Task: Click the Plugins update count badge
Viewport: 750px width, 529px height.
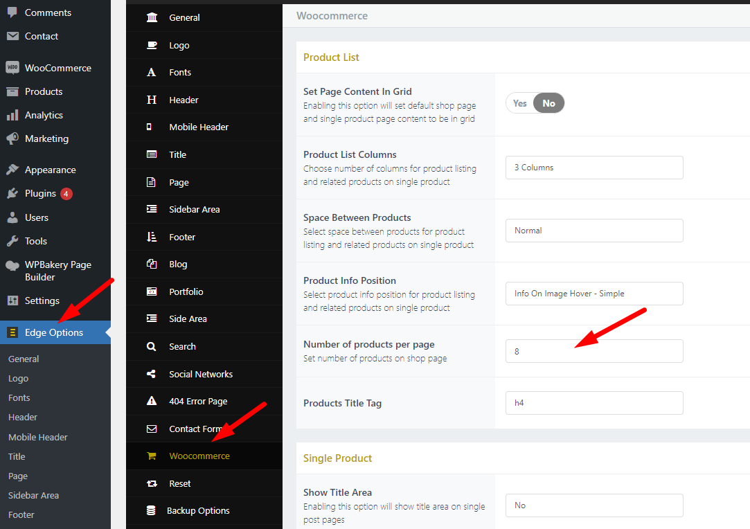Action: [x=66, y=194]
